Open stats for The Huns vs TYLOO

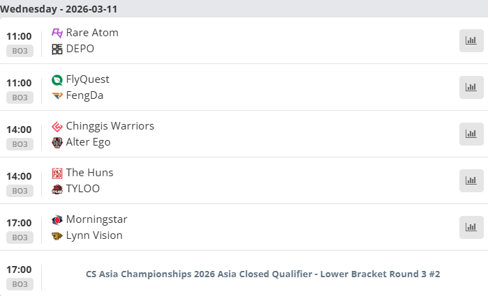point(471,181)
